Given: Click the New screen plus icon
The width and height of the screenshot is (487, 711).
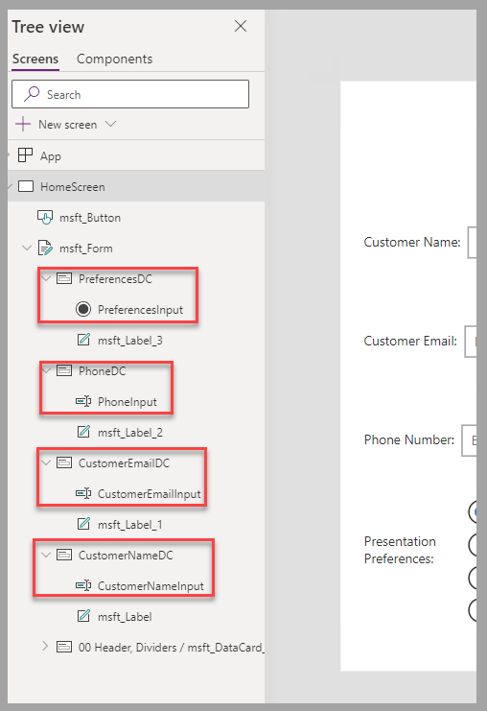Looking at the screenshot, I should pos(23,124).
